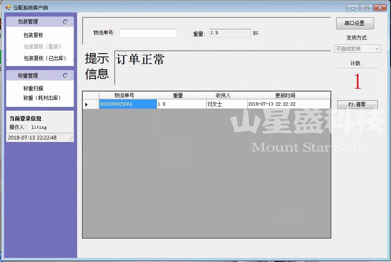Select the row indicator arrow in table
391x262 pixels.
[87, 104]
